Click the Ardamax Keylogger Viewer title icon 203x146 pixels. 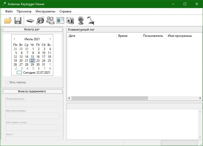pos(4,4)
